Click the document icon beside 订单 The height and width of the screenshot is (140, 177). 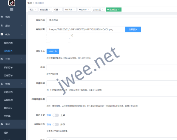2,59
